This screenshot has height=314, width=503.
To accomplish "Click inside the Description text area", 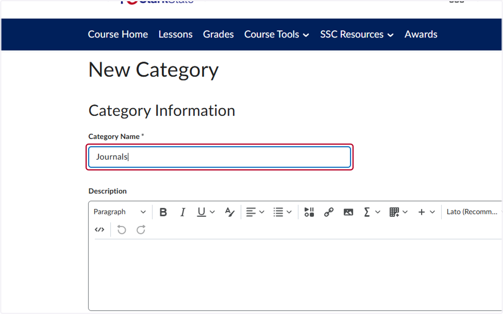I will click(x=296, y=274).
